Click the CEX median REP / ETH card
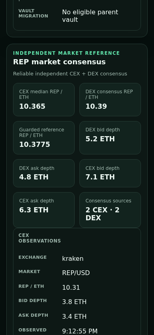This screenshot has width=154, height=335. tap(44, 100)
